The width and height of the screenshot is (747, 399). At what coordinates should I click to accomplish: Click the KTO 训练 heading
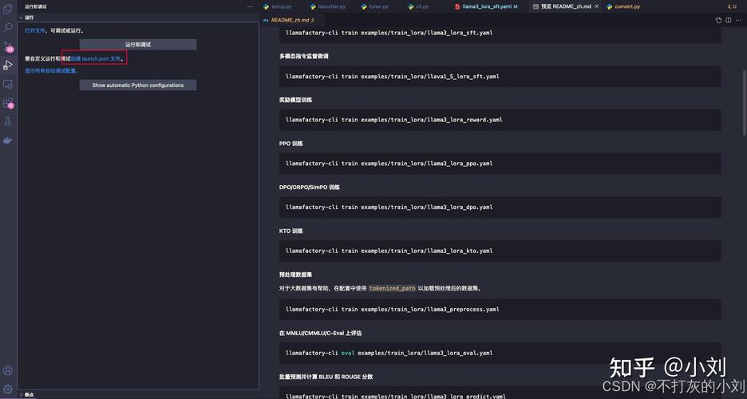point(290,231)
